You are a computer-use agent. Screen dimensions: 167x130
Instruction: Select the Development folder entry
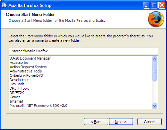point(20,80)
